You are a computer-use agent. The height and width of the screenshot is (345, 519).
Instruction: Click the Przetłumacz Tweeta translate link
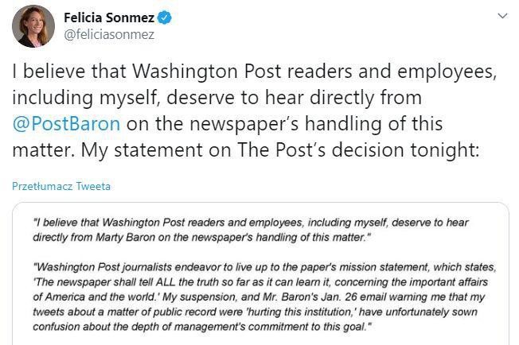coord(61,187)
